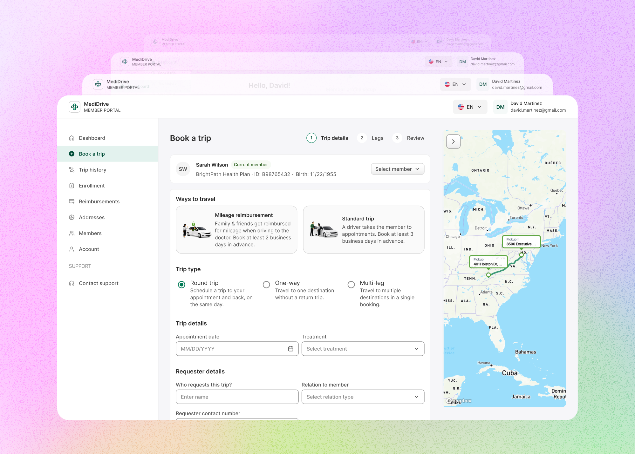Click the EN language dropdown in the faintest rear window

coord(419,42)
